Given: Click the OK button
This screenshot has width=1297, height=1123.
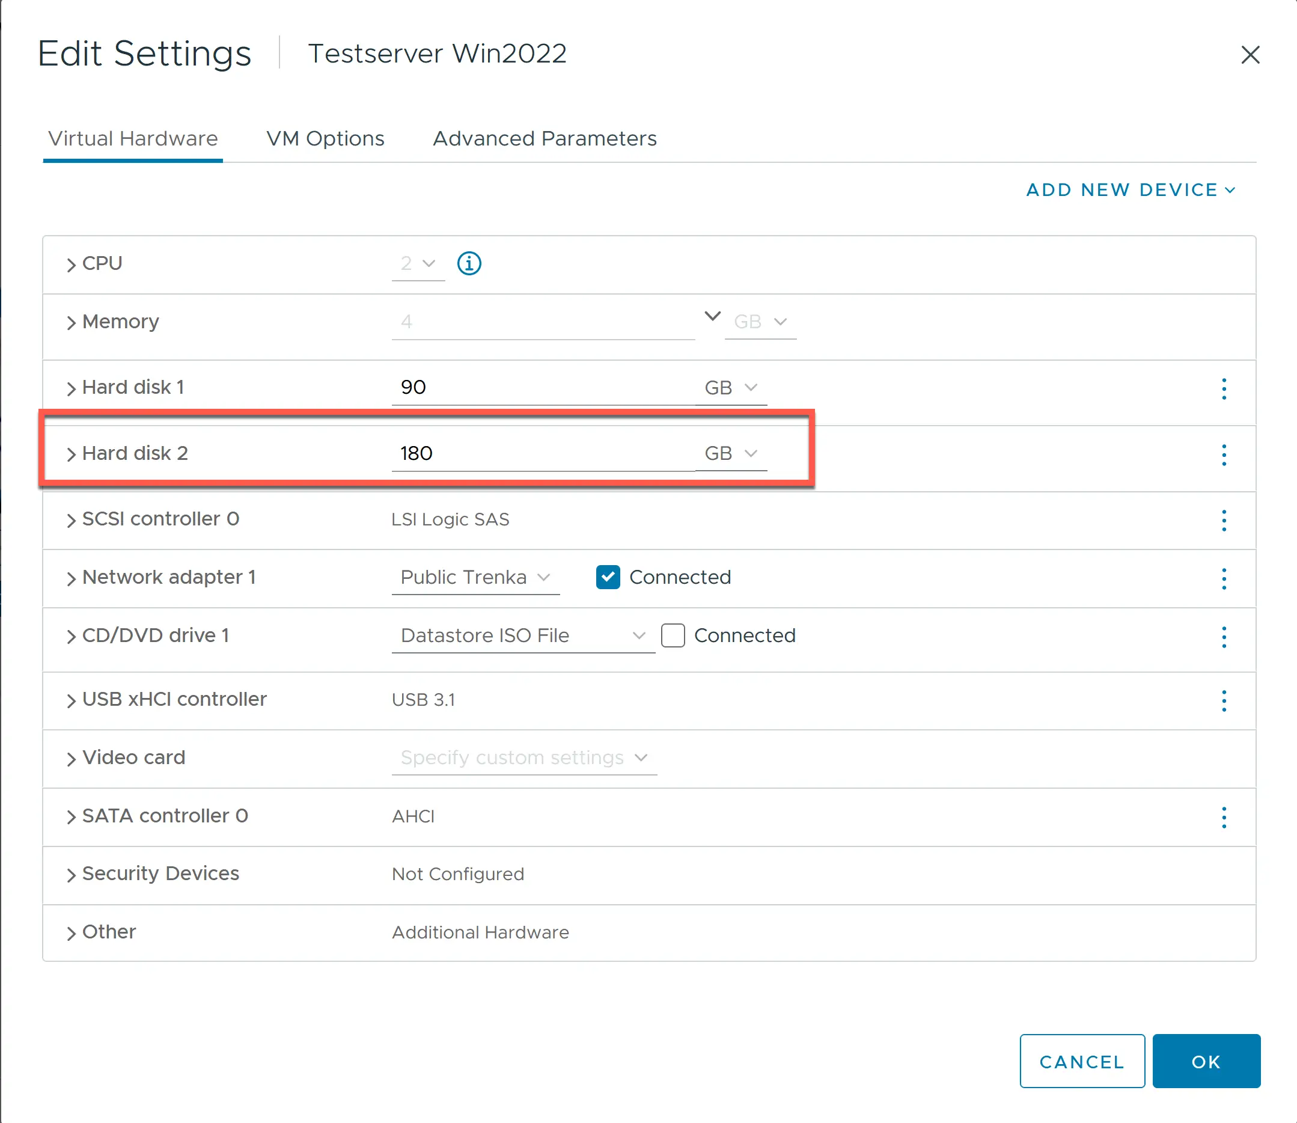Looking at the screenshot, I should [1206, 1062].
